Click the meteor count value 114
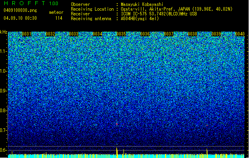Image resolution: width=249 pixels, height=158 pixels. coord(59,18)
